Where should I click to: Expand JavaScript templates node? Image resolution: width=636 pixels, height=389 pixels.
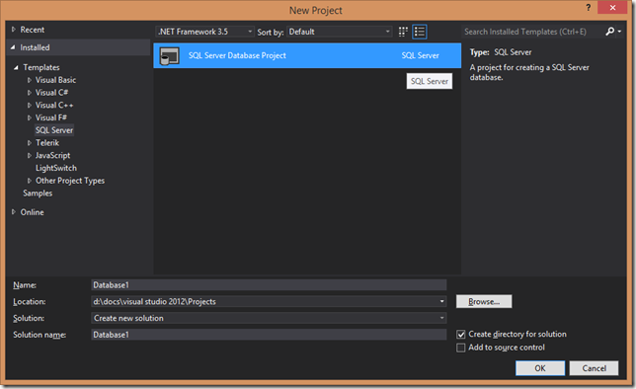(30, 156)
